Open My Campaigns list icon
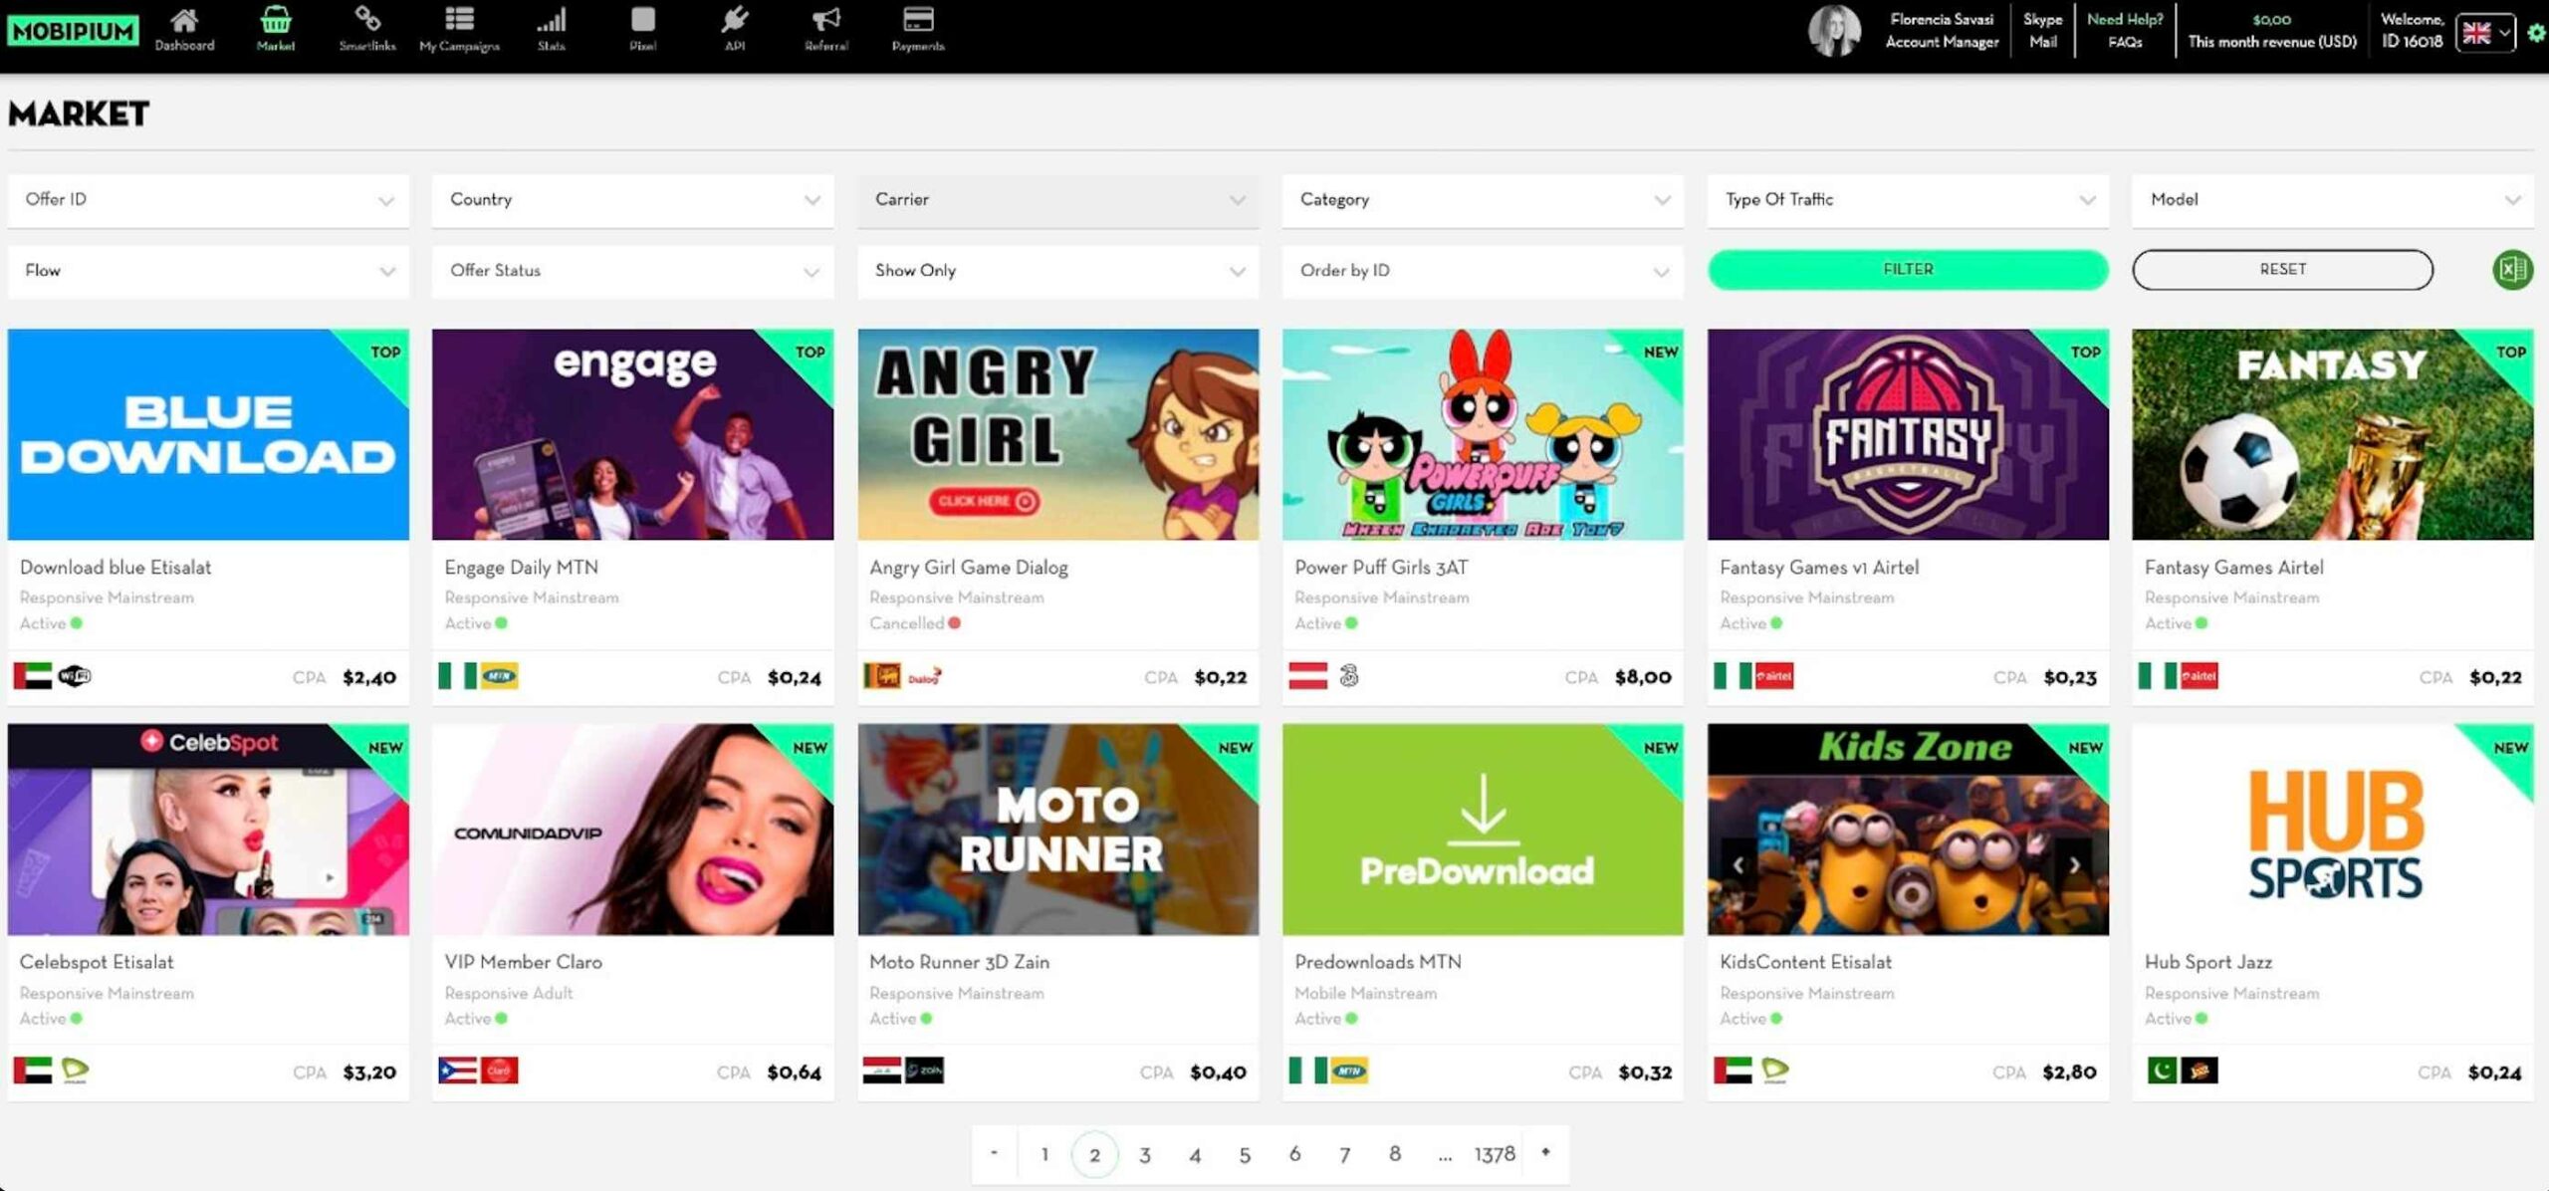Viewport: 2549px width, 1191px height. pyautogui.click(x=459, y=21)
